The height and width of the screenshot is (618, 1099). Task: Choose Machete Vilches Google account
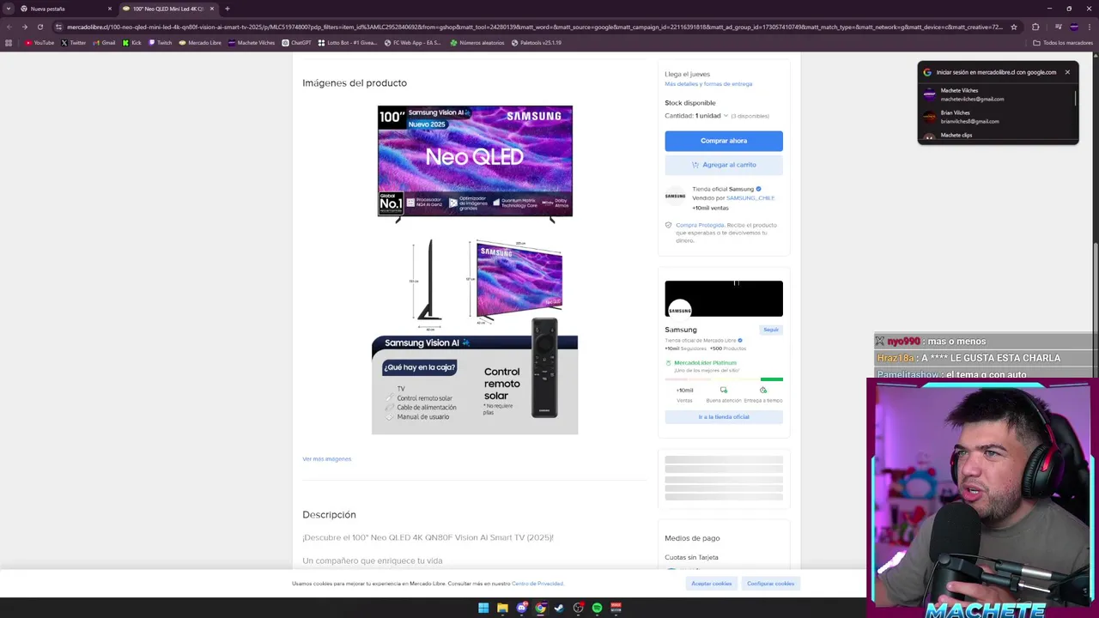pyautogui.click(x=996, y=94)
